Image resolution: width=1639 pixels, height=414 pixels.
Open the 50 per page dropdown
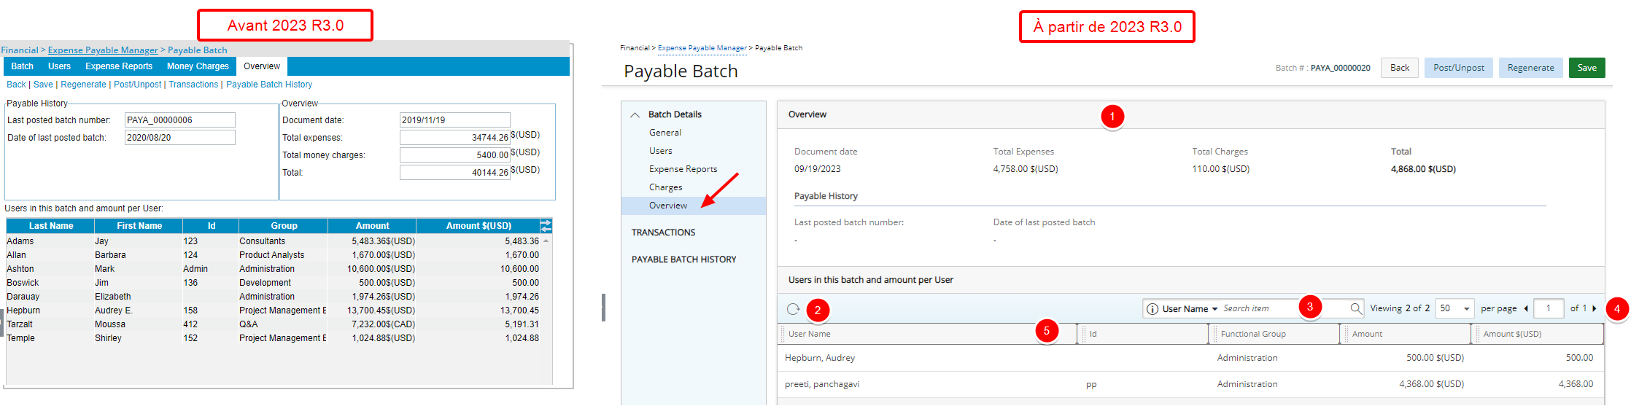click(1454, 308)
